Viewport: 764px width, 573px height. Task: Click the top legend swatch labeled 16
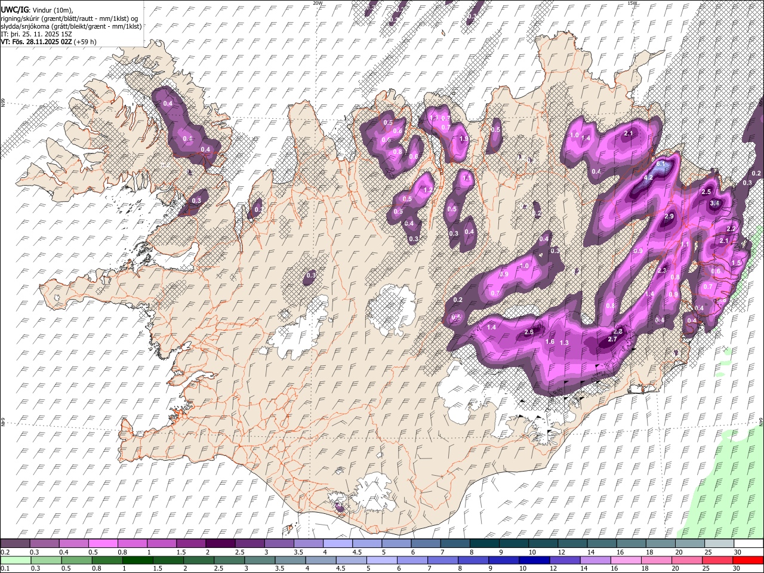tap(631, 544)
